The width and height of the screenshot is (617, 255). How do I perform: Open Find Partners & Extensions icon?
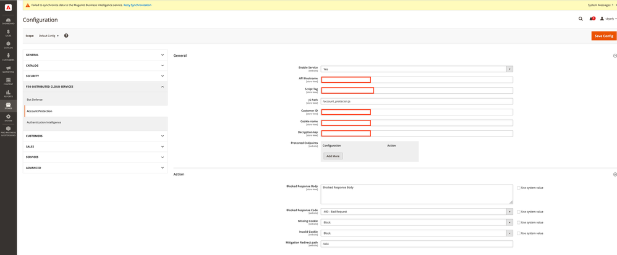click(8, 132)
